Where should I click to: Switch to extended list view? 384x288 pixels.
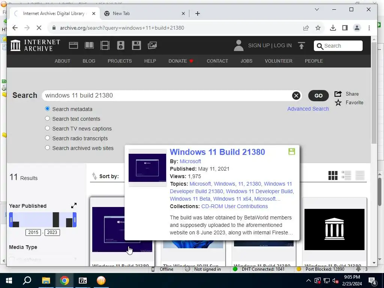[346, 175]
